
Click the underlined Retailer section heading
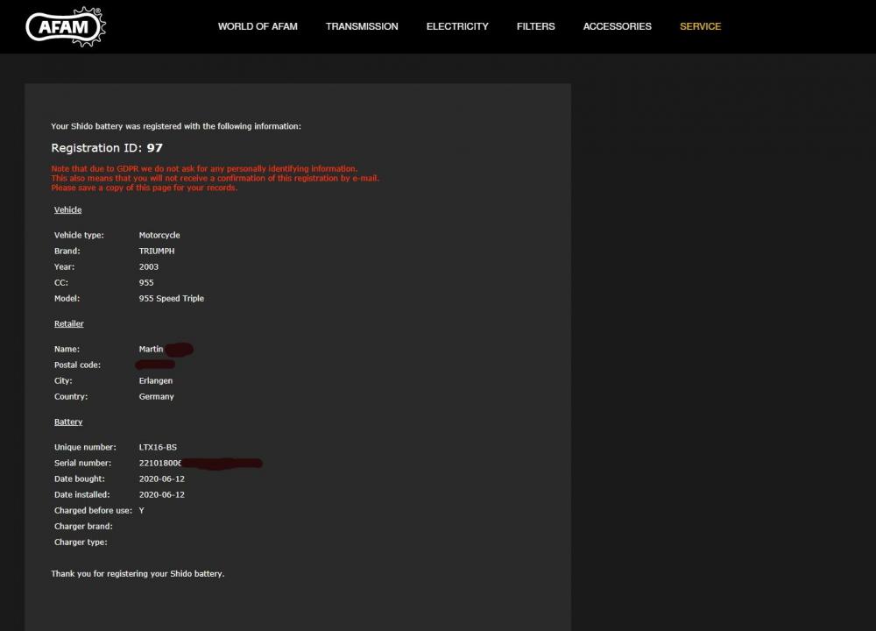68,323
